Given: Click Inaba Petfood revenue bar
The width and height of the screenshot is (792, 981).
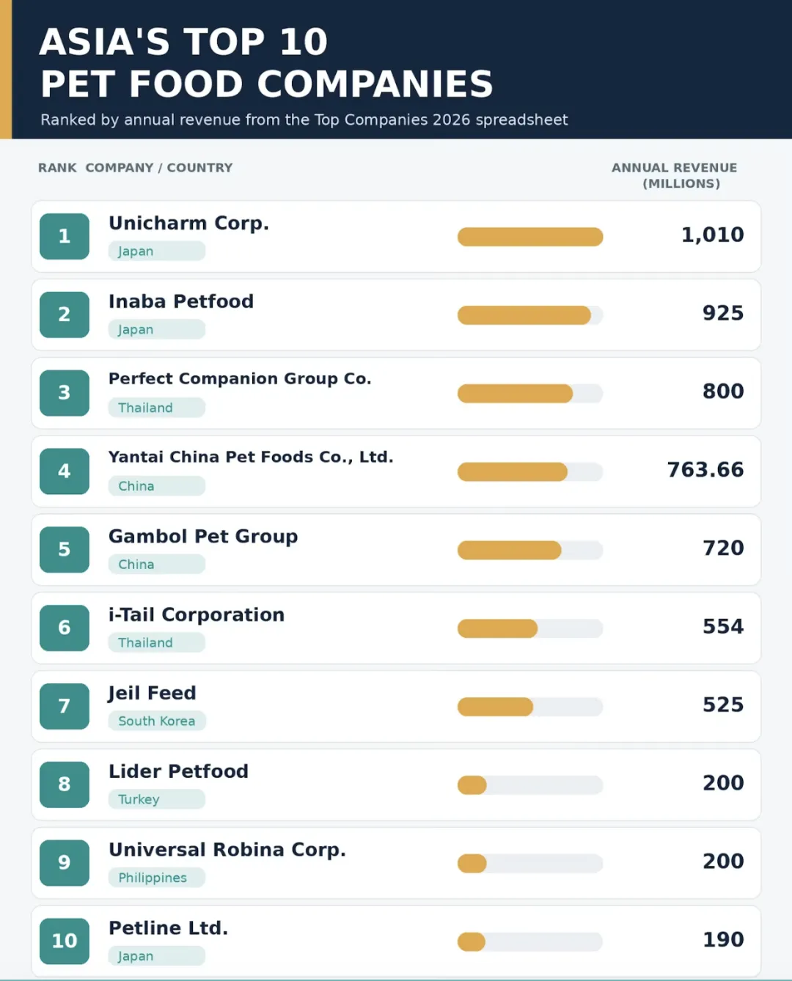Looking at the screenshot, I should (530, 315).
